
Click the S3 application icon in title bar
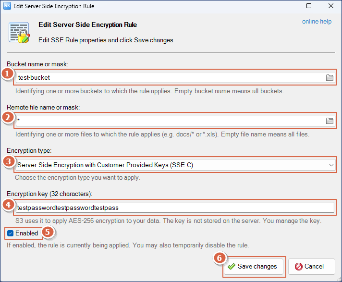(x=7, y=6)
